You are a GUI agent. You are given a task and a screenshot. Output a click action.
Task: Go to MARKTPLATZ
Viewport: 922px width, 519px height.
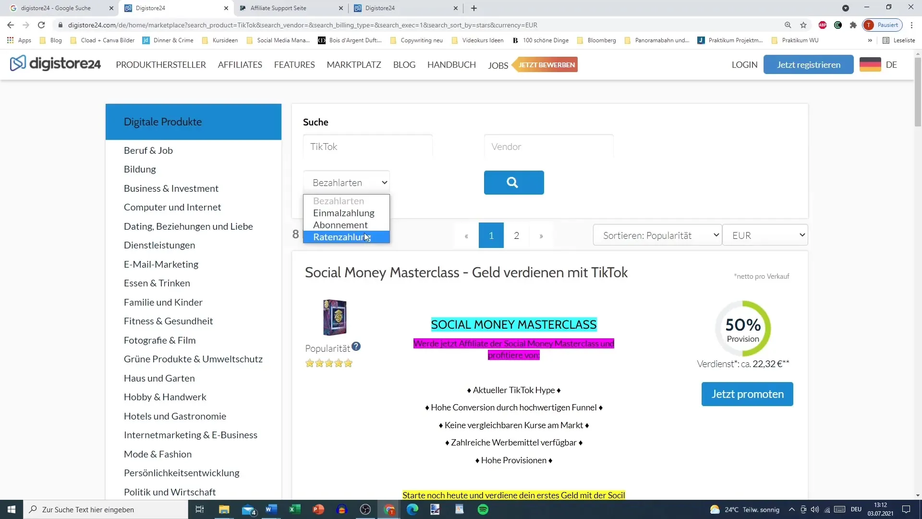pos(354,65)
